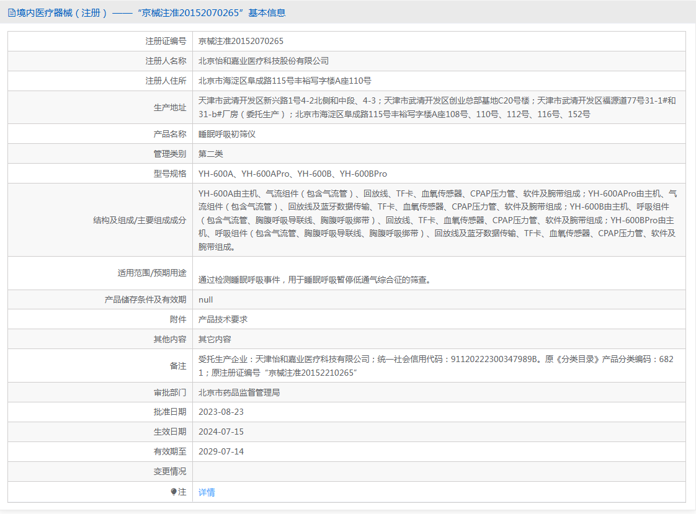Click the 有效期至 label
The width and height of the screenshot is (696, 514).
(169, 451)
